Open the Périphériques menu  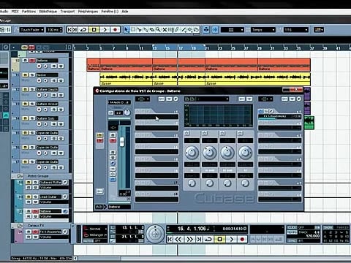point(88,12)
